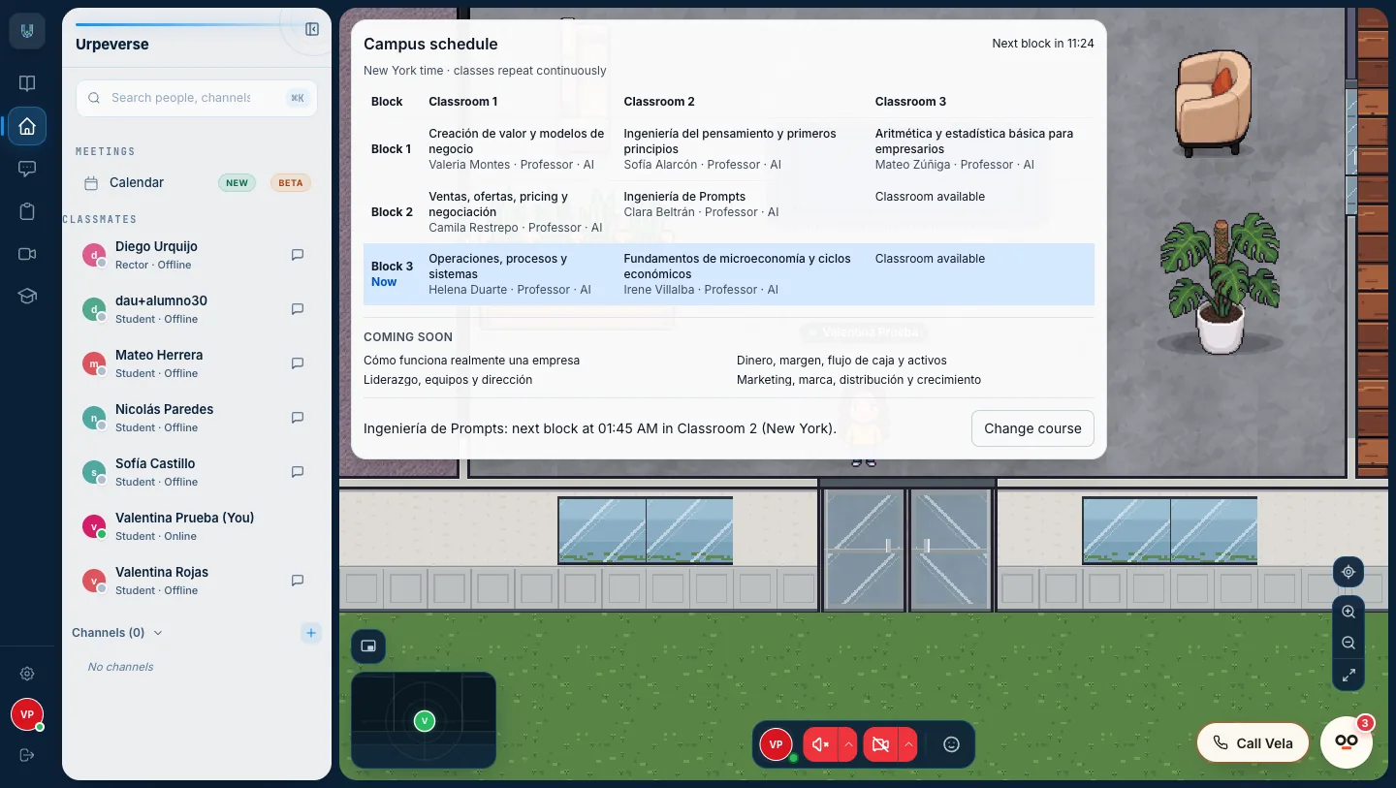This screenshot has width=1396, height=788.
Task: Open graduation cap icon in left rail
Action: [x=27, y=297]
